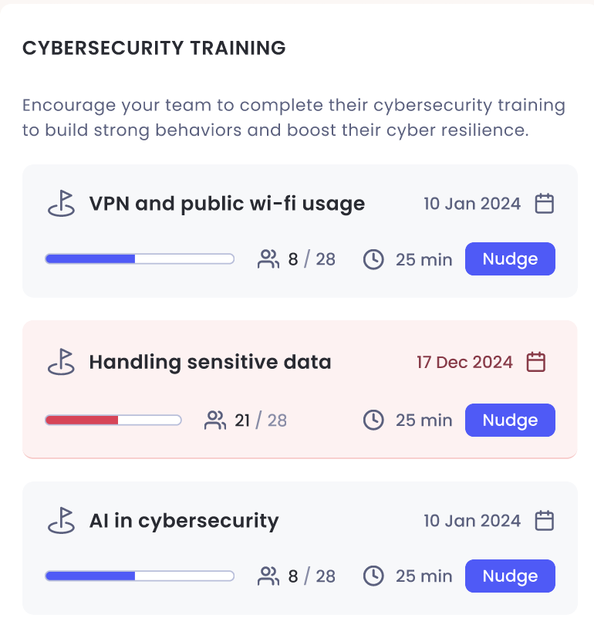This screenshot has width=594, height=625.
Task: Open red calendar icon next to 17 Dec 2024
Action: coord(536,362)
